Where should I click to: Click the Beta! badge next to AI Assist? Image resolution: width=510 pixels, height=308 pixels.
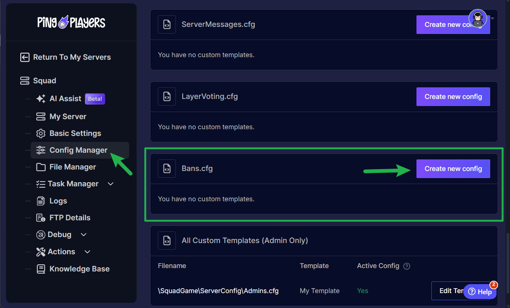click(x=95, y=99)
